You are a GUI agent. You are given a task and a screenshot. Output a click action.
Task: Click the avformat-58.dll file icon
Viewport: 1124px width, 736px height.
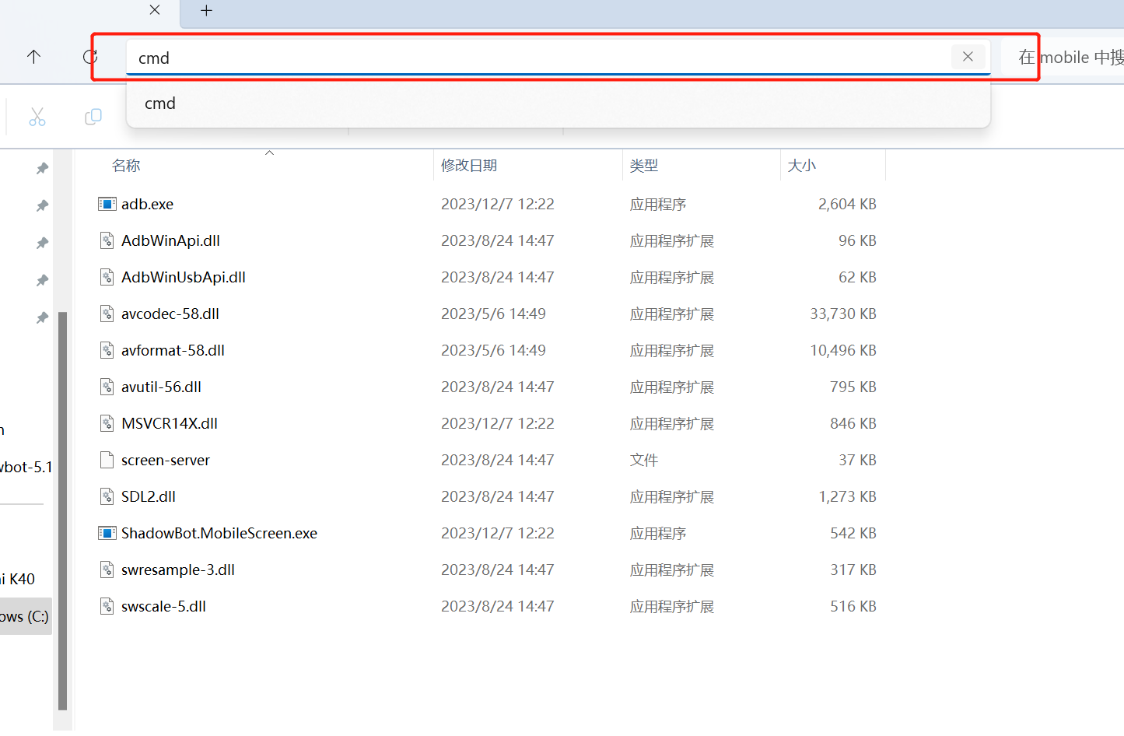click(x=107, y=351)
